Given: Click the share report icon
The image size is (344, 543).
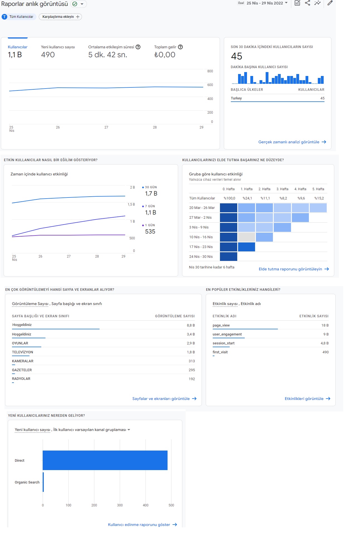Looking at the screenshot, I should point(307,3).
